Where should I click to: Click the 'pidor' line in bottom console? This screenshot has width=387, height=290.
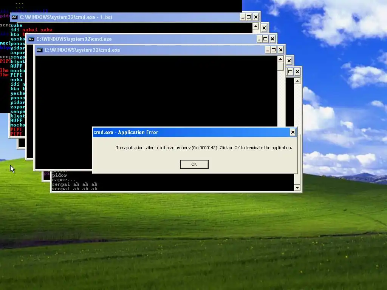tap(59, 175)
